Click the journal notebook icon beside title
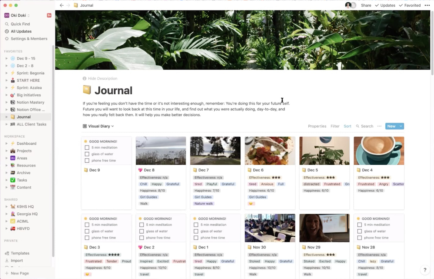Screen dimensions: 434x279 tap(87, 90)
